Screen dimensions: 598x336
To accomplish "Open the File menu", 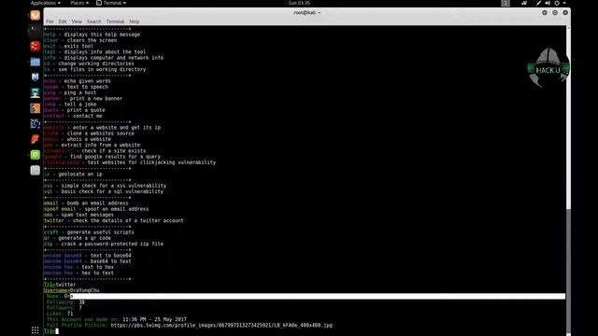I will coord(50,21).
